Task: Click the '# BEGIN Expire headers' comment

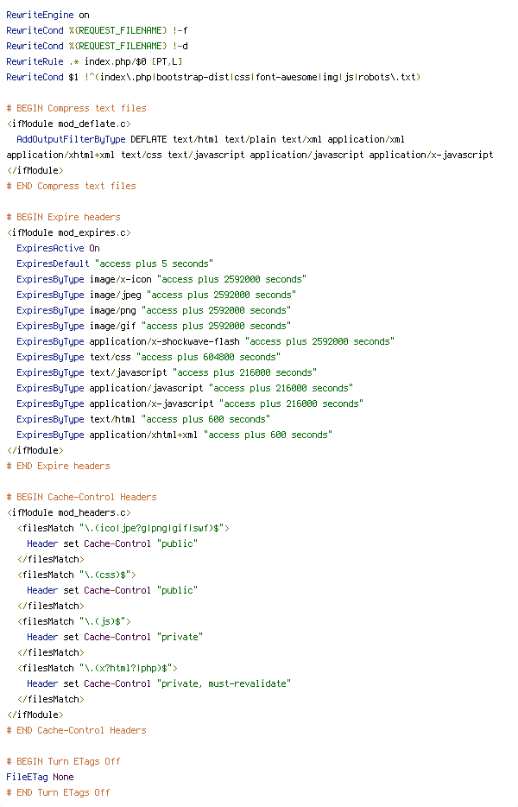Action: pyautogui.click(x=63, y=217)
